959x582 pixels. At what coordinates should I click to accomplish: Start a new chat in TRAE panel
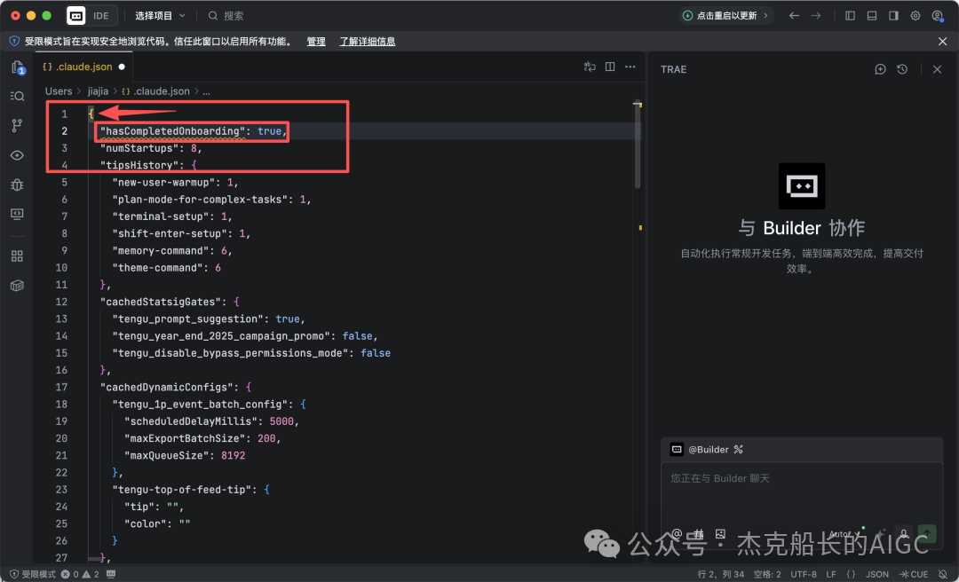(x=880, y=69)
